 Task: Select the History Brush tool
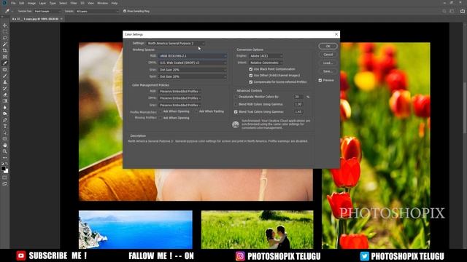[5, 88]
